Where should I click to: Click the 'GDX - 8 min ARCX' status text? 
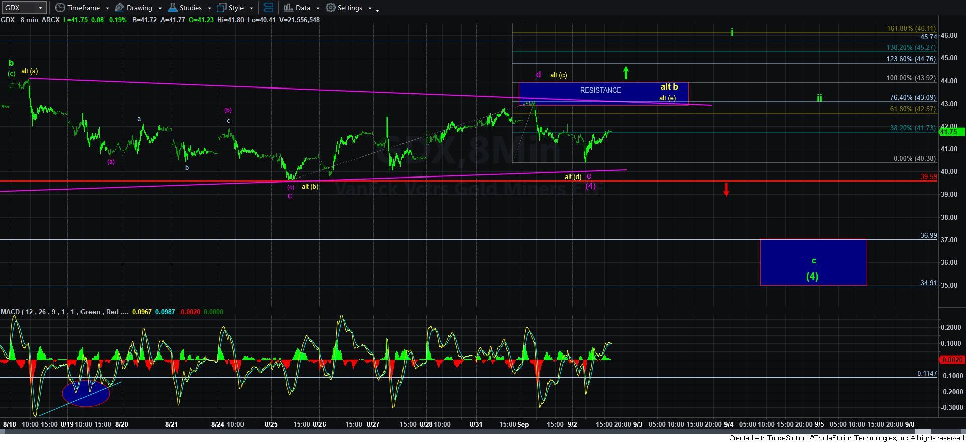(30, 20)
